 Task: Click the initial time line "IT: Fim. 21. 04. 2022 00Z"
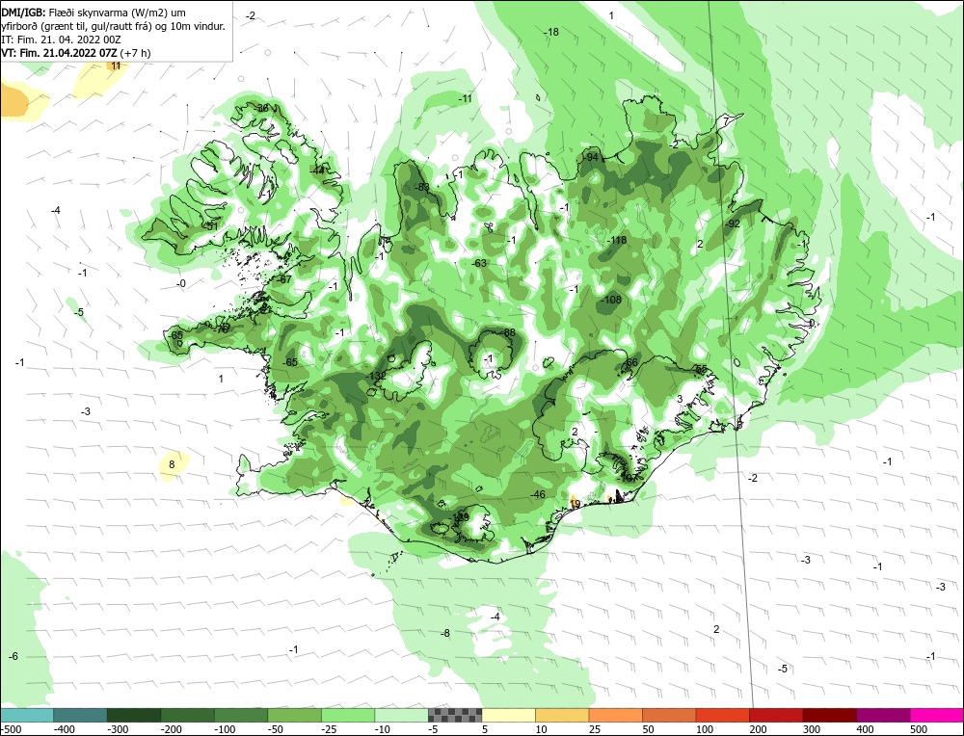(x=62, y=39)
